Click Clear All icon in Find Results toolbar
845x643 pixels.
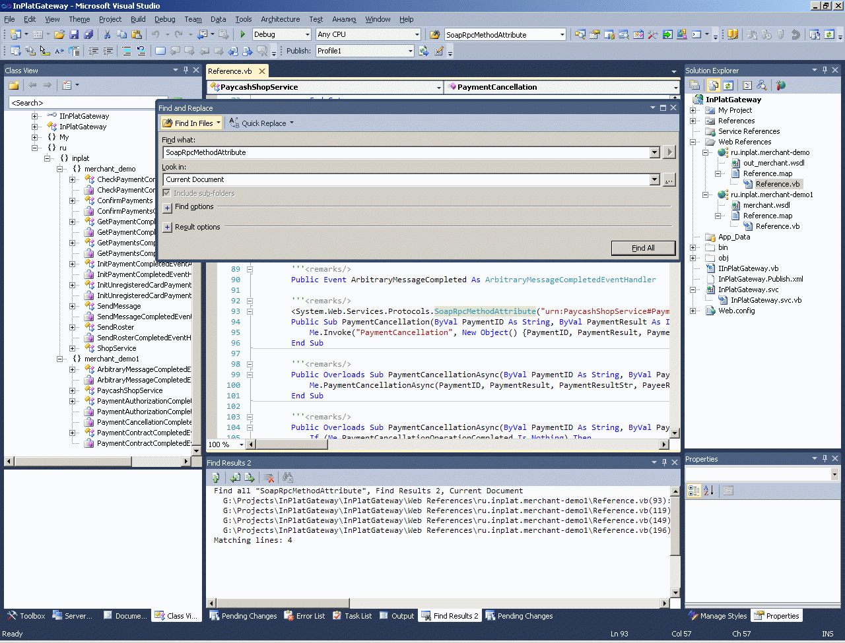(269, 477)
